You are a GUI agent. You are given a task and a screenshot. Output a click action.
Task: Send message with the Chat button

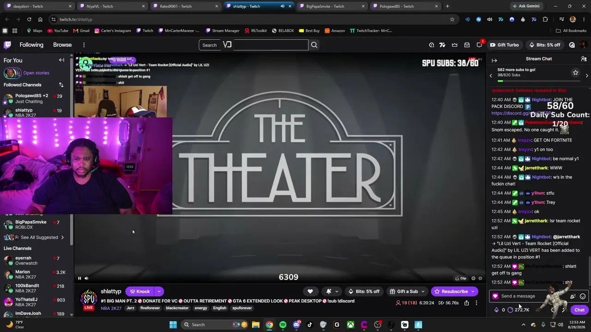(579, 310)
